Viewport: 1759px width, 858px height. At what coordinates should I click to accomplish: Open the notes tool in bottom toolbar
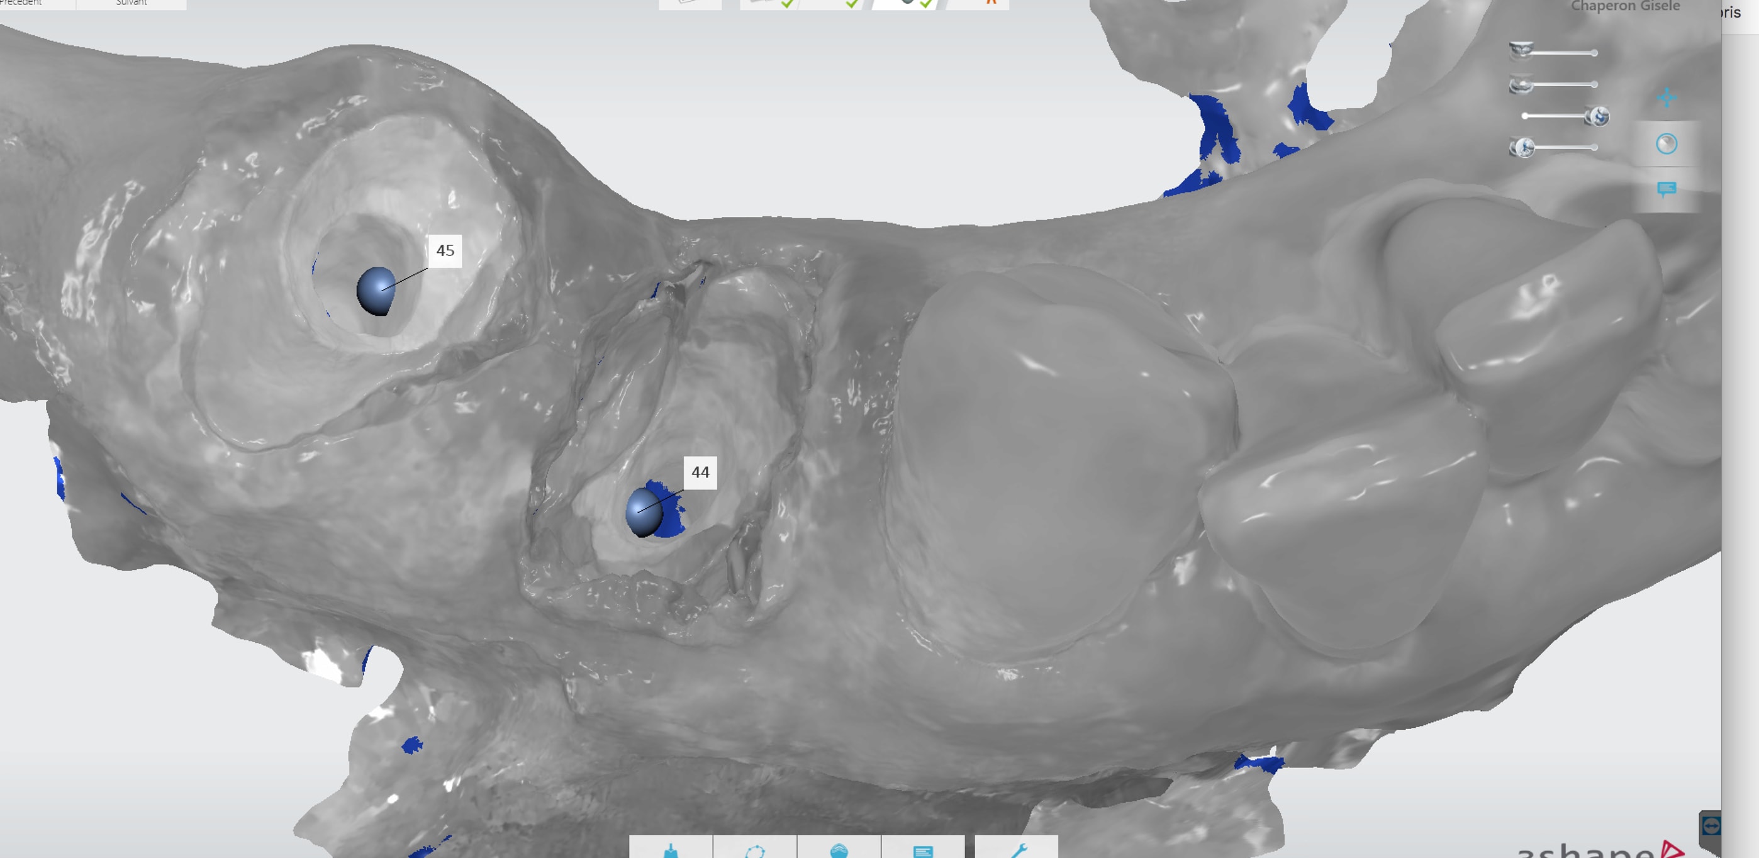pyautogui.click(x=922, y=849)
